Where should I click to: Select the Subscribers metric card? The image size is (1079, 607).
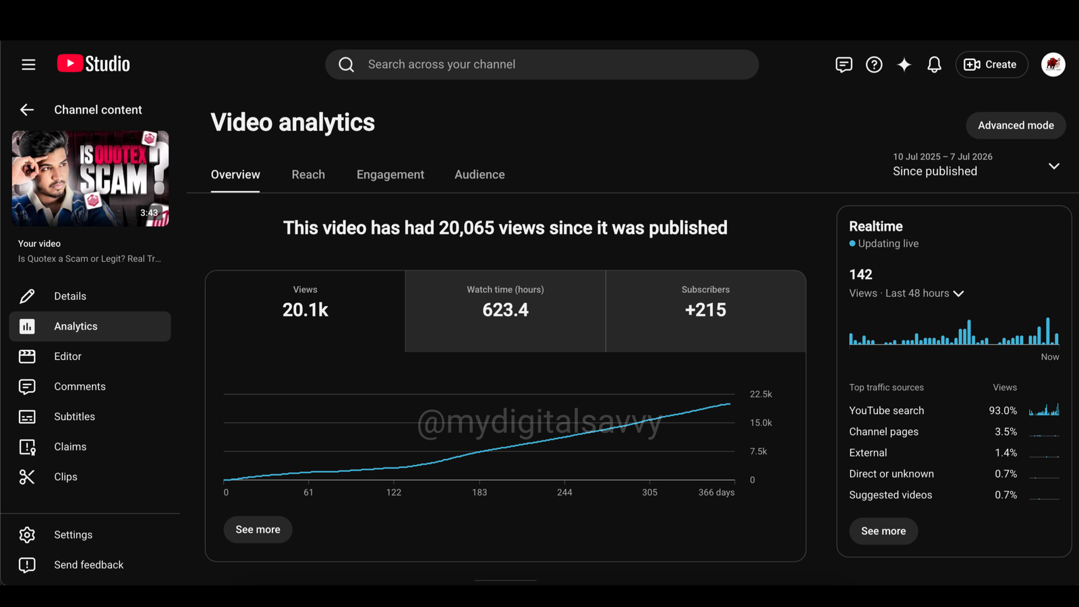click(705, 311)
